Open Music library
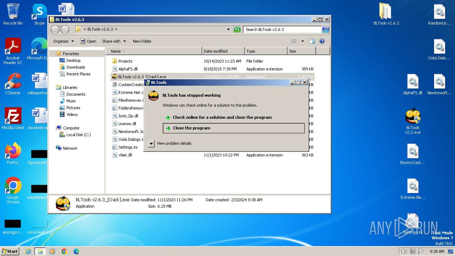This screenshot has width=455, height=256. tap(71, 101)
